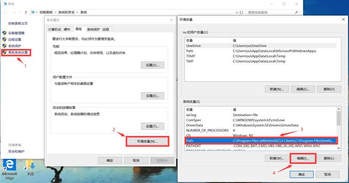This screenshot has width=349, height=183.
Task: Click the shield icon beside 高级系统设置
Action: [x=4, y=52]
